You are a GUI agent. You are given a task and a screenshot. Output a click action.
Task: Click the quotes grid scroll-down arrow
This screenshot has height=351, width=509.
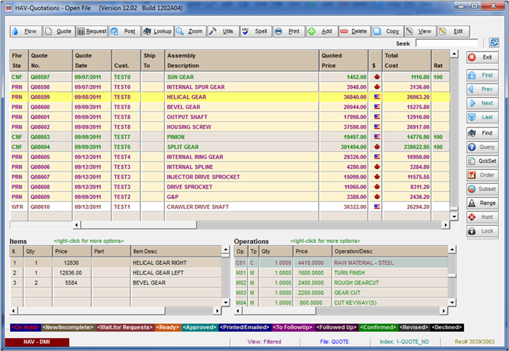click(454, 217)
